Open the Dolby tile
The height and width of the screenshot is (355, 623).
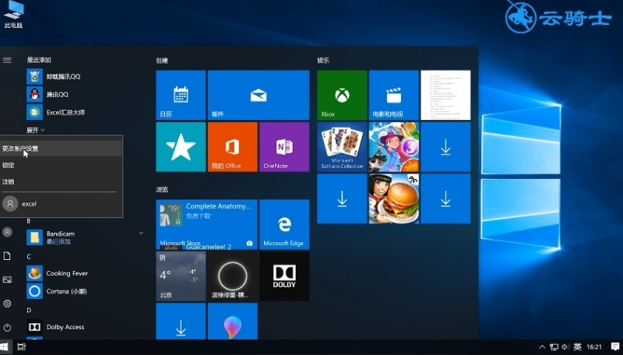click(x=284, y=276)
